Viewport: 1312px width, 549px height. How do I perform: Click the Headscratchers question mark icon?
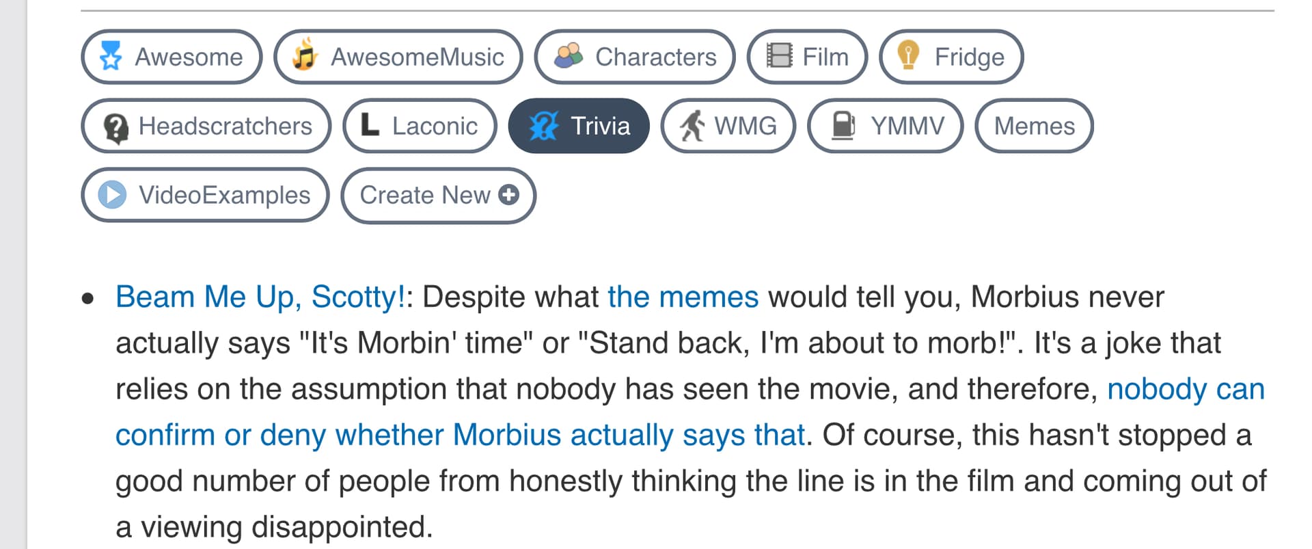click(115, 127)
